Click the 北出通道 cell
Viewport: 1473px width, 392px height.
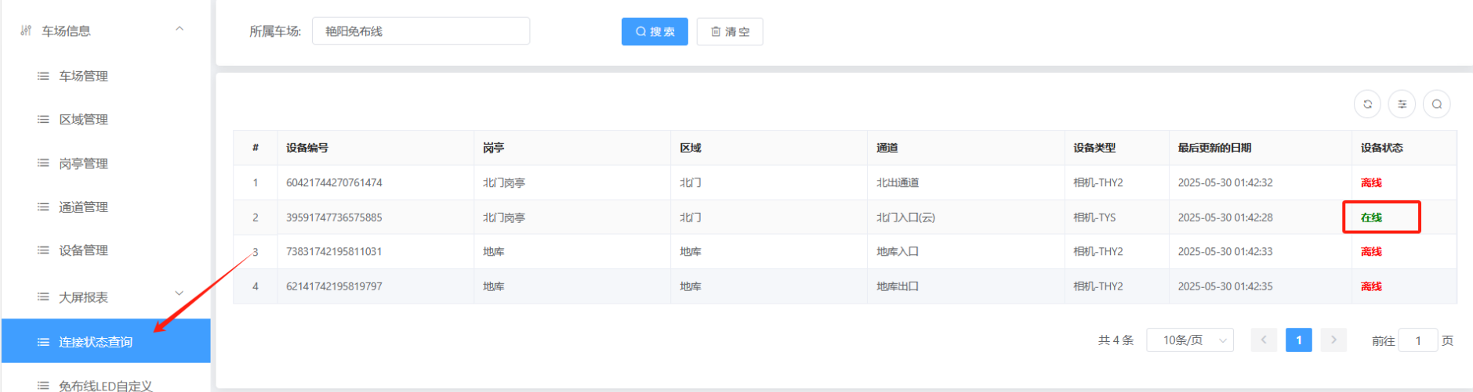[x=898, y=182]
